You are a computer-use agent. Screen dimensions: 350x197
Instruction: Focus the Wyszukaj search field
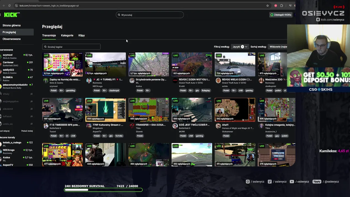[150, 15]
